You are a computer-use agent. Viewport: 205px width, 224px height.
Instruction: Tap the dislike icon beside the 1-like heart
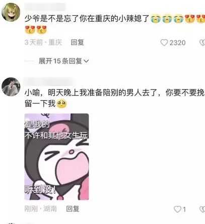pyautogui.click(x=202, y=209)
